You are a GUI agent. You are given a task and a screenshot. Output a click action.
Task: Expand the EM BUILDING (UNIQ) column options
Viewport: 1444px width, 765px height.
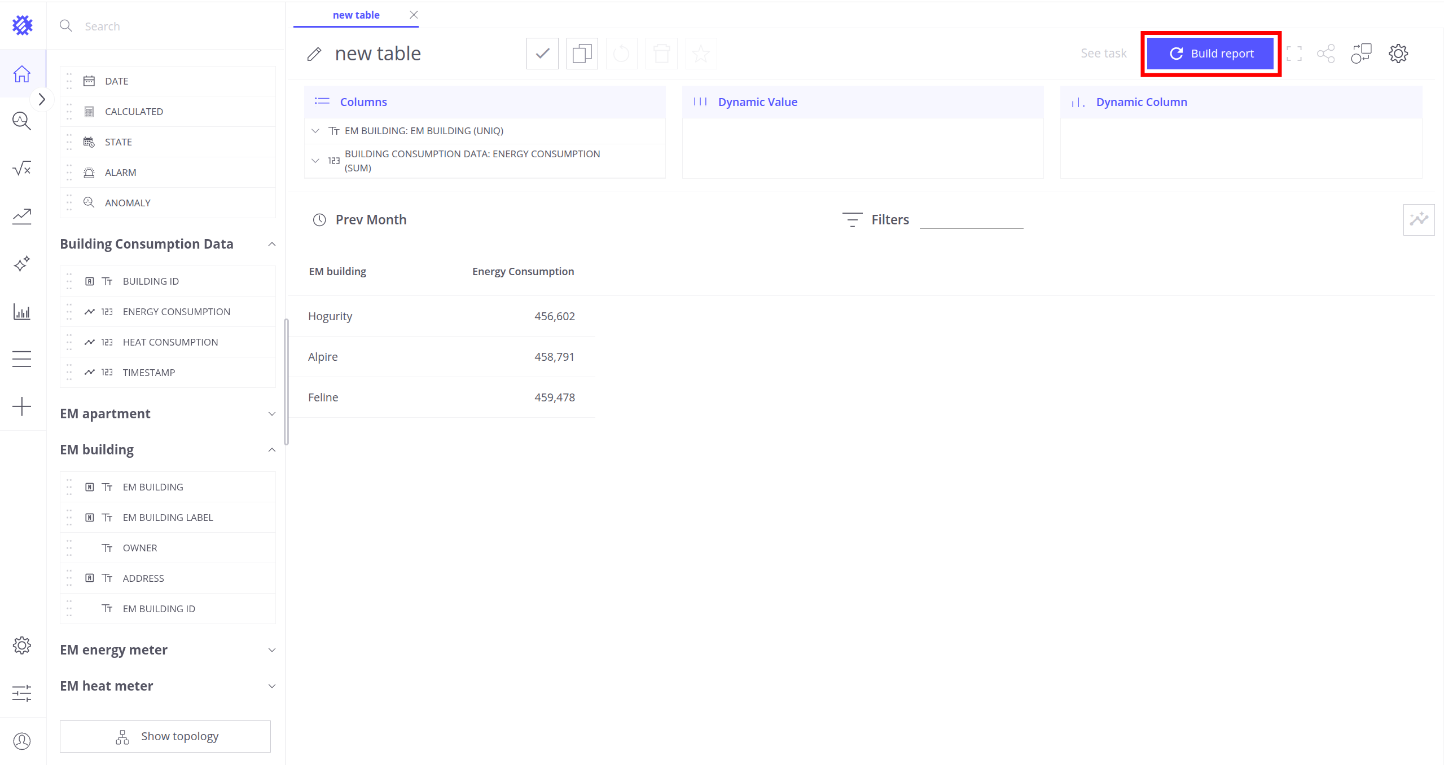coord(315,131)
